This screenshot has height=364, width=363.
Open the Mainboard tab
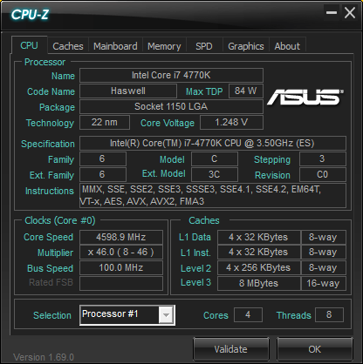(115, 46)
